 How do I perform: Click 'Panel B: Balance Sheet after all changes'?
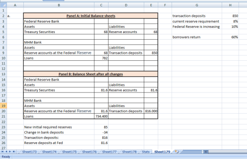(x=90, y=74)
